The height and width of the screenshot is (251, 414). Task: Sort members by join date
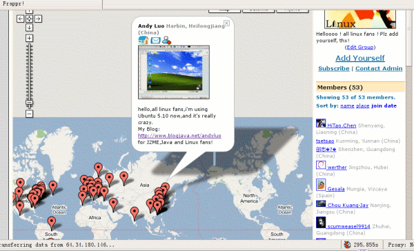pyautogui.click(x=384, y=106)
